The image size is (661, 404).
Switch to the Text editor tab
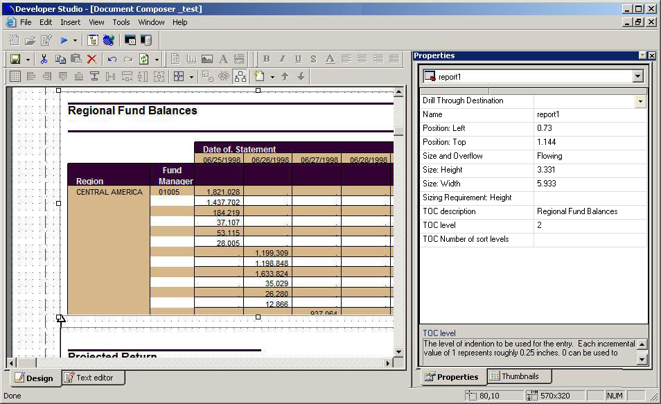click(x=93, y=378)
